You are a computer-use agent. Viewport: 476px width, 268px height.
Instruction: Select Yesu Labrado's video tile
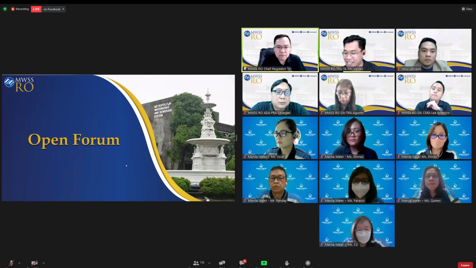click(434, 50)
